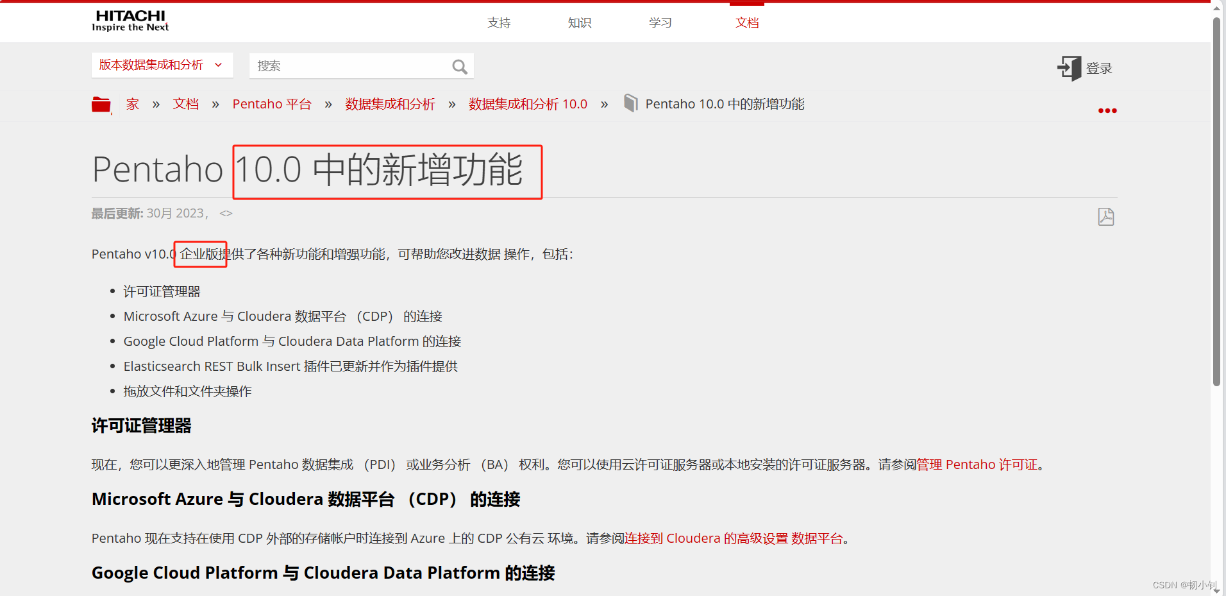The width and height of the screenshot is (1226, 596).
Task: Click the page vertical scrollbar thumb
Action: (x=1216, y=202)
